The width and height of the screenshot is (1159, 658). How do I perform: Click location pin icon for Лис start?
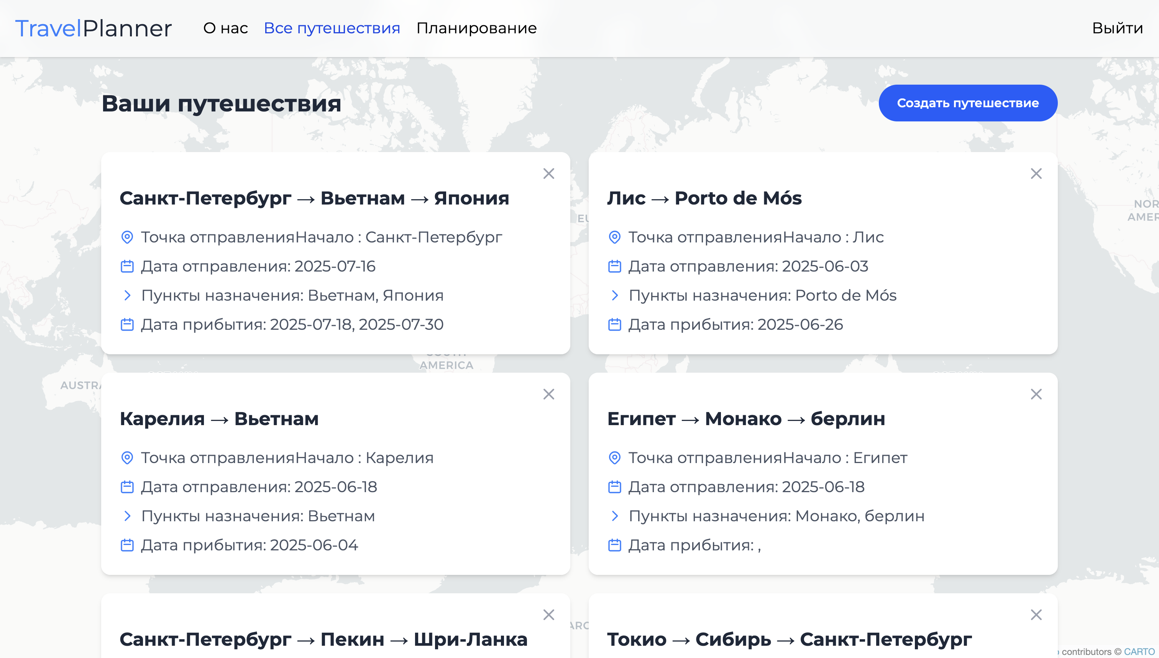click(614, 237)
